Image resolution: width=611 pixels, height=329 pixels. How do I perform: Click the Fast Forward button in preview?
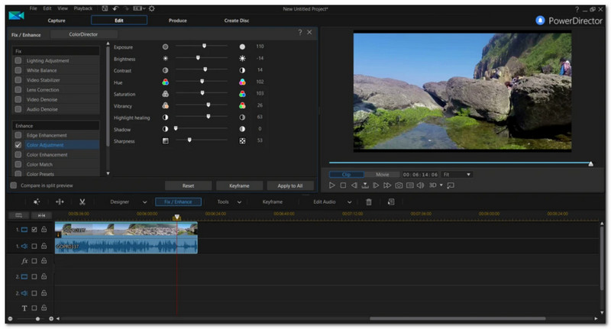click(387, 185)
